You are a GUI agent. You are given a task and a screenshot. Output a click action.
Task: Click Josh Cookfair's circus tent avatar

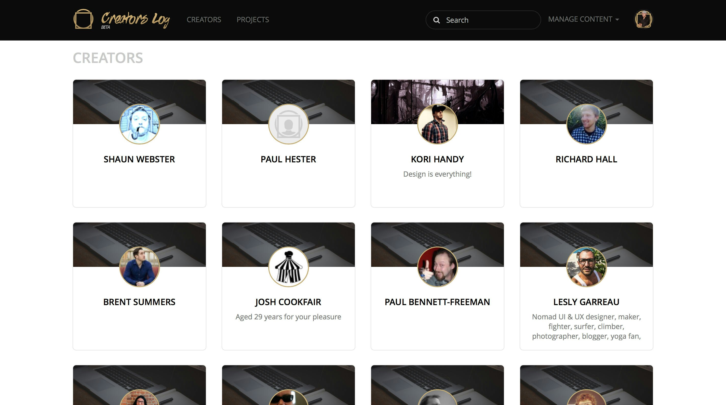pyautogui.click(x=288, y=267)
